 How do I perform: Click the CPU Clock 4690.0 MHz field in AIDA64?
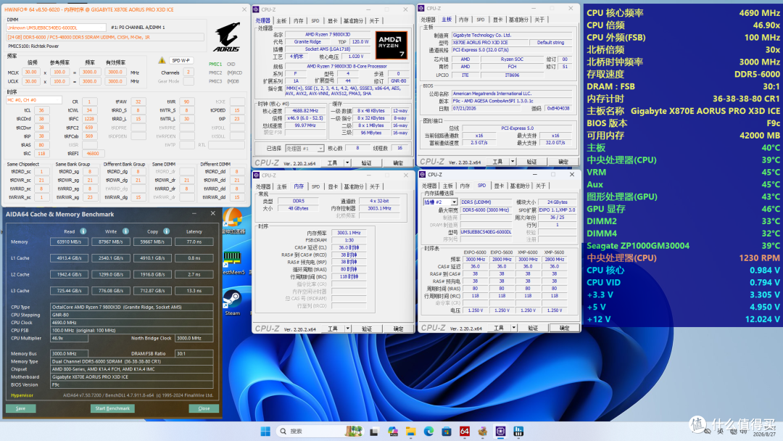(x=132, y=323)
